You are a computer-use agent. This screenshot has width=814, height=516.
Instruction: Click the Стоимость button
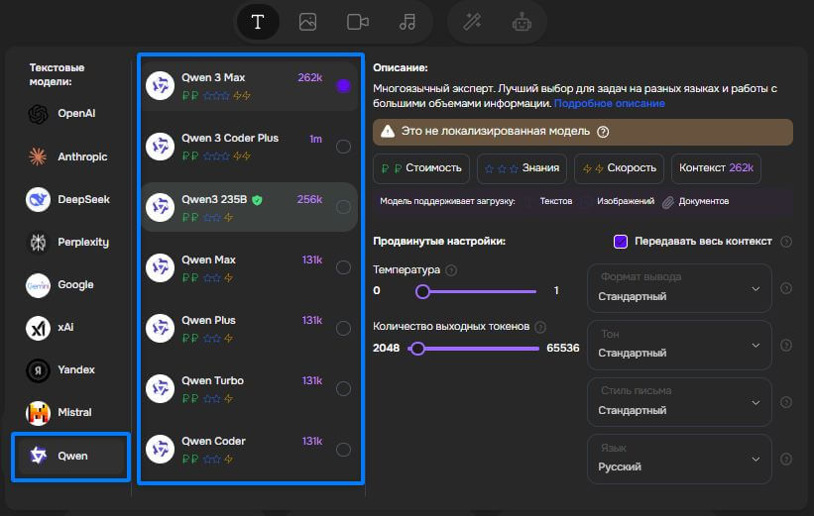point(421,168)
